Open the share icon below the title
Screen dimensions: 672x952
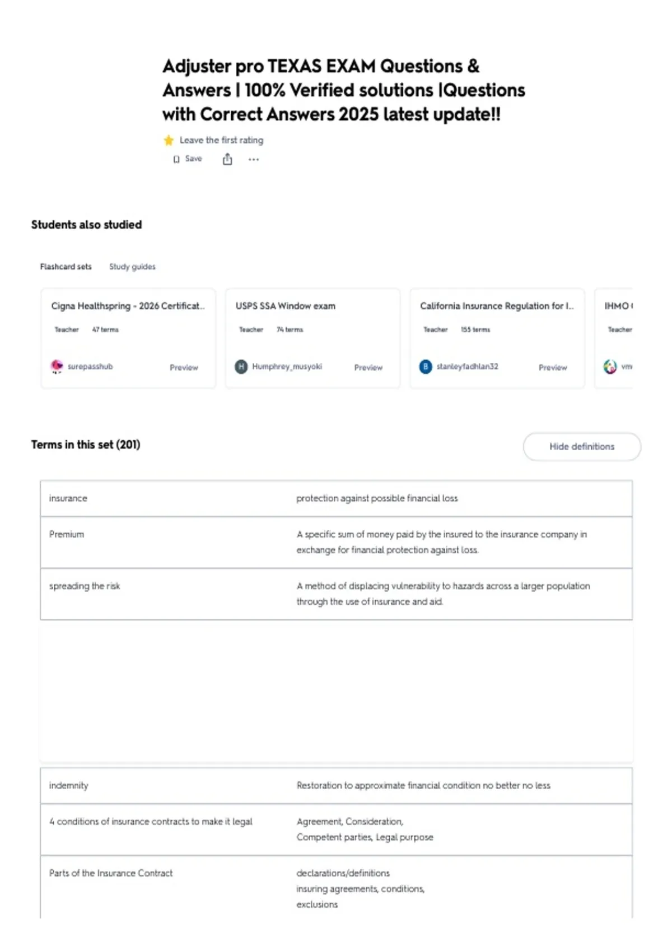tap(227, 159)
